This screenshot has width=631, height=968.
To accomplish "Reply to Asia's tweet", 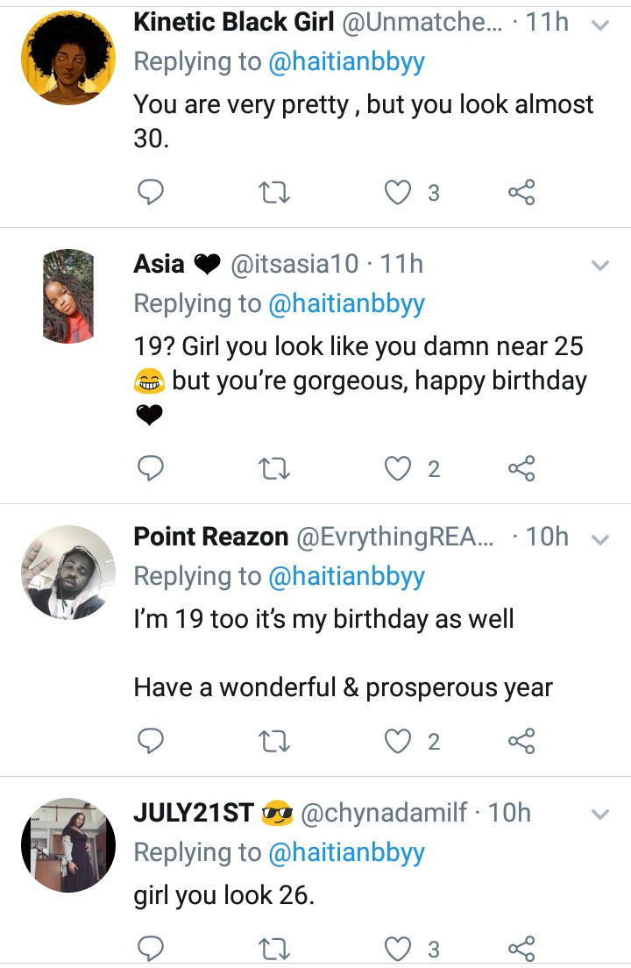I will pos(152,469).
